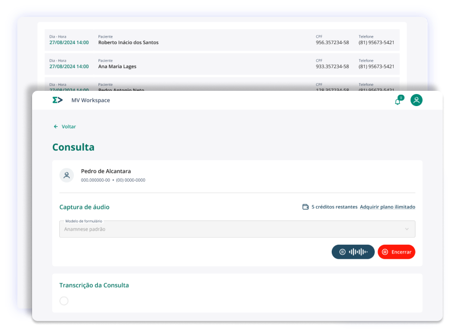Click Adquirir plano ilimitado link

(x=387, y=207)
